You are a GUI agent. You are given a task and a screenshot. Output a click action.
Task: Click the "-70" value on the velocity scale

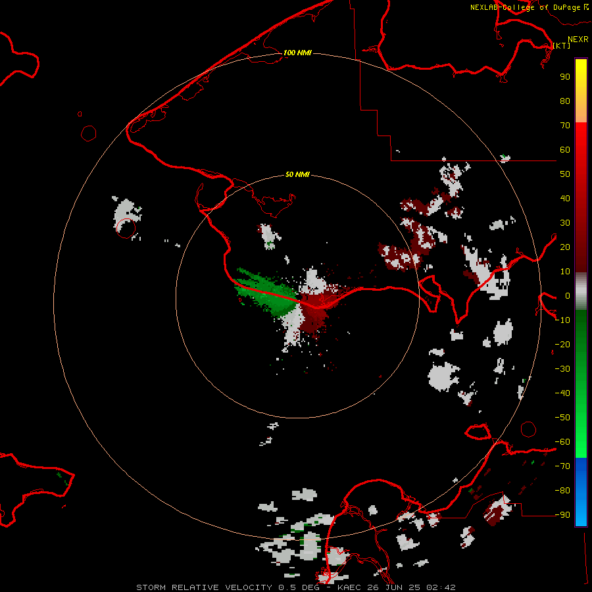click(562, 466)
